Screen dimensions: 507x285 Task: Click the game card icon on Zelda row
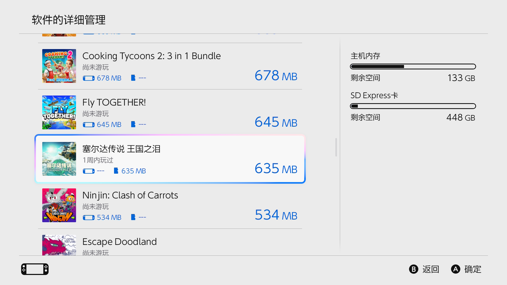(x=116, y=171)
